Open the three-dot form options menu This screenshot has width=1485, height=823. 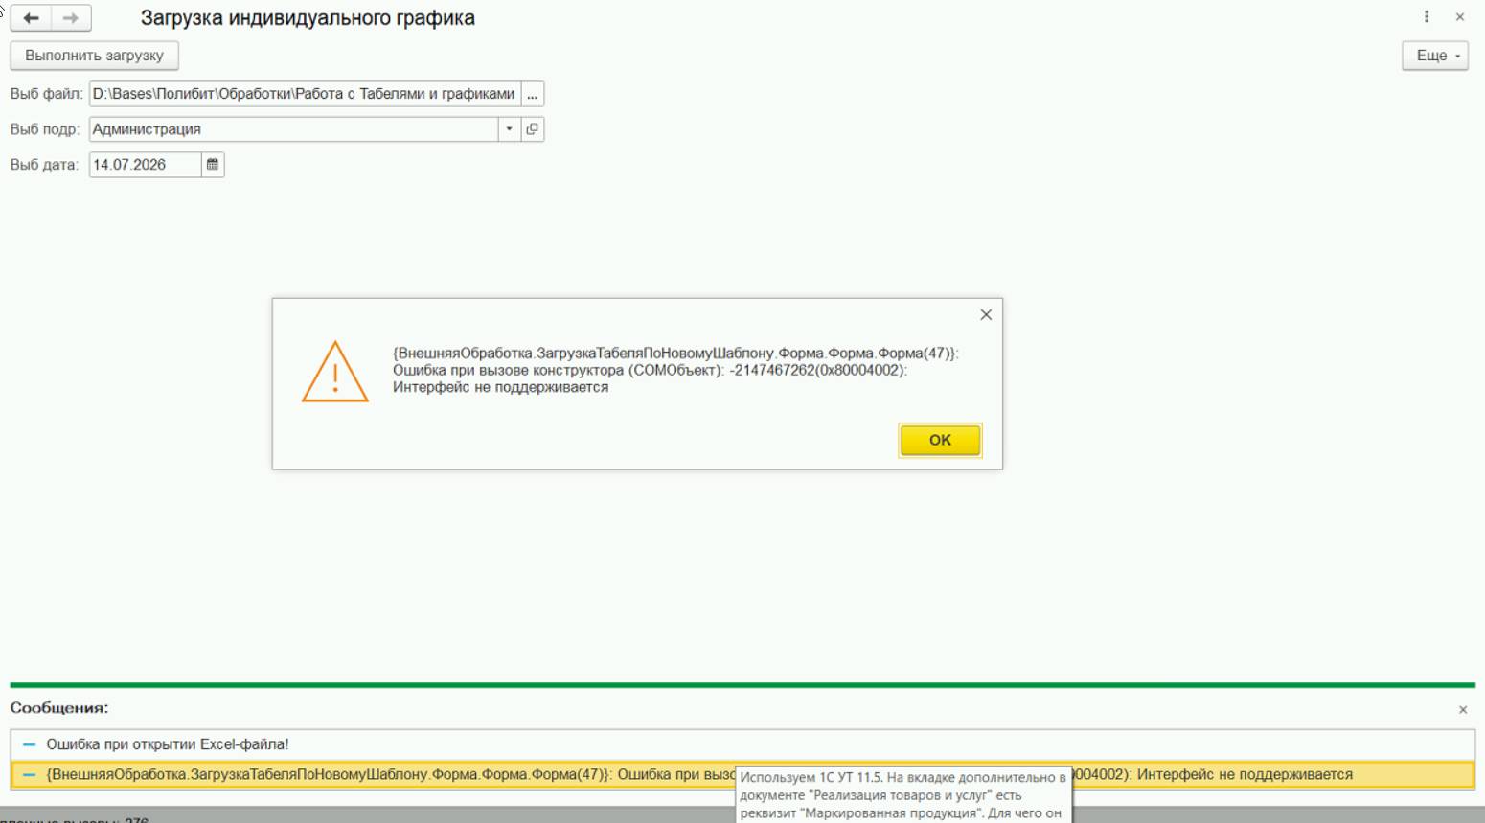point(1427,17)
